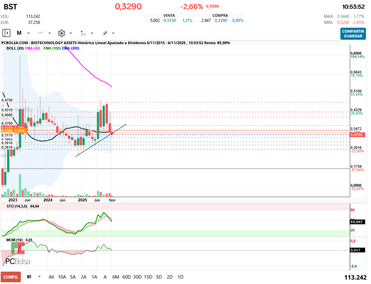
Task: Select the pencil drawing tool icon
Action: tap(105, 33)
